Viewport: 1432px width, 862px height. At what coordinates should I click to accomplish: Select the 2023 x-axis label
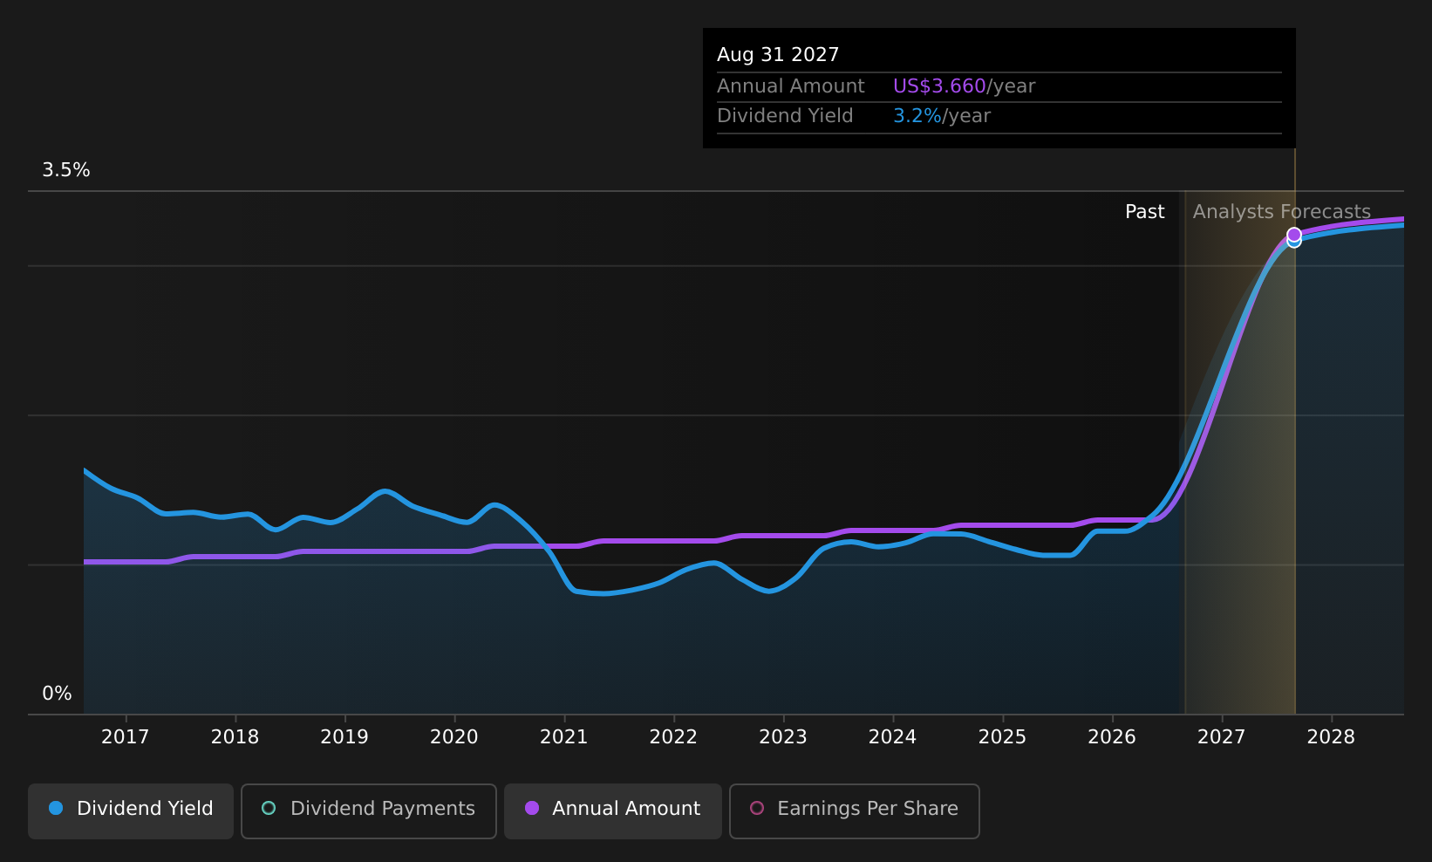783,737
